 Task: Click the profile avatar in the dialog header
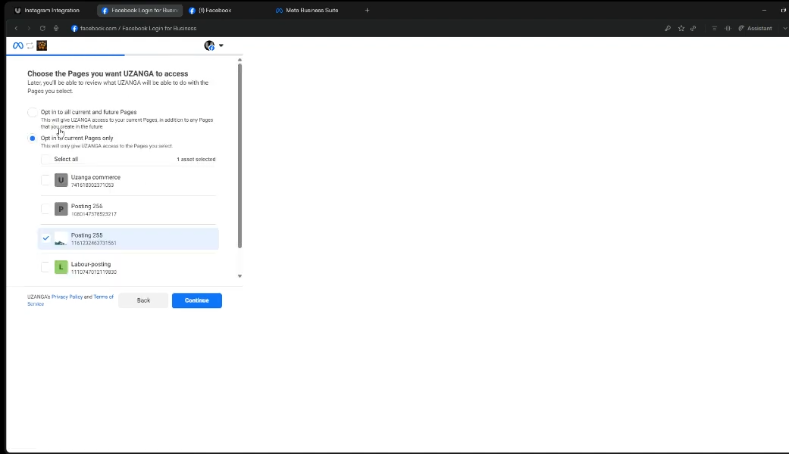(x=209, y=45)
